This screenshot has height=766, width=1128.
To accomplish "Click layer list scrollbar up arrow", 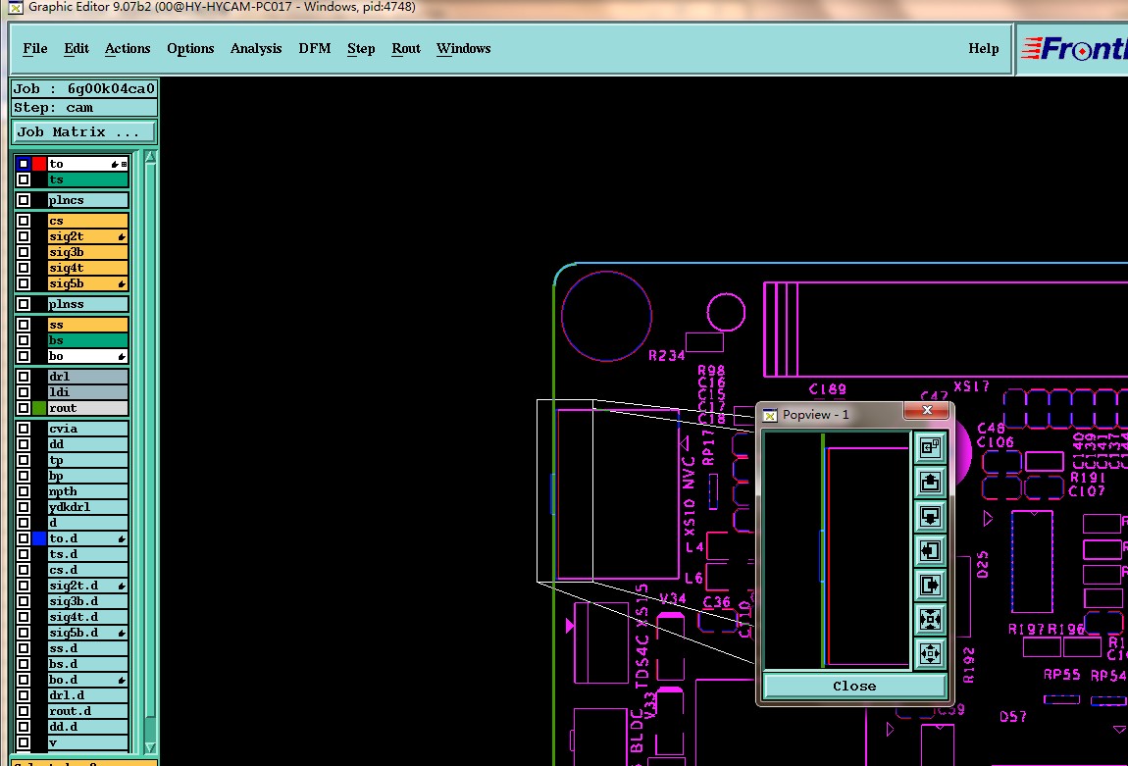I will pos(150,157).
